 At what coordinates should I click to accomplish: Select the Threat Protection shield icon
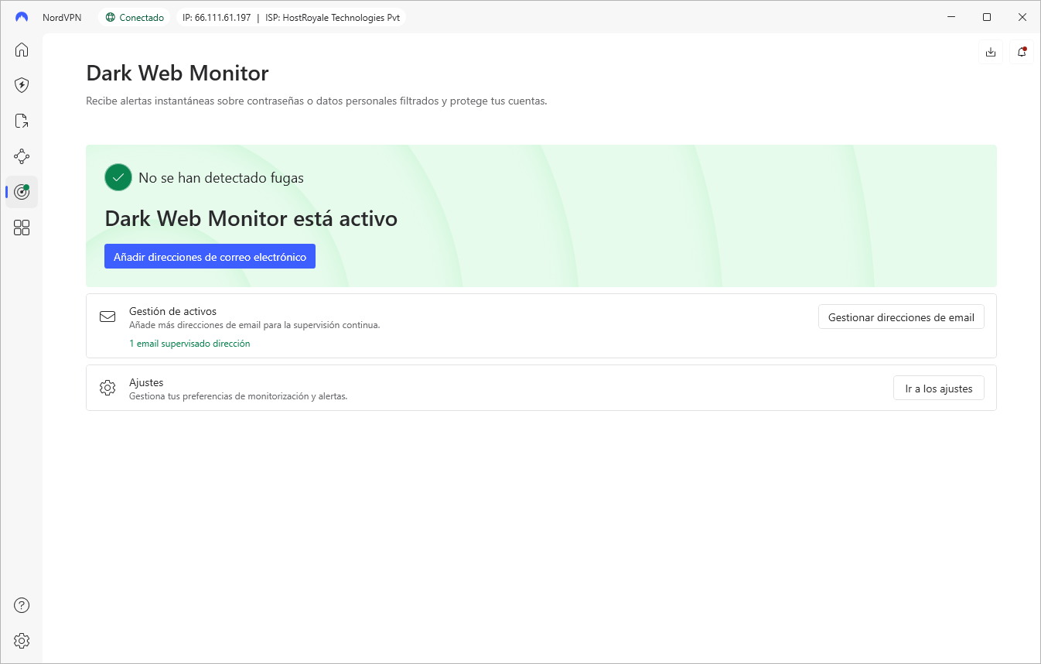[x=21, y=85]
